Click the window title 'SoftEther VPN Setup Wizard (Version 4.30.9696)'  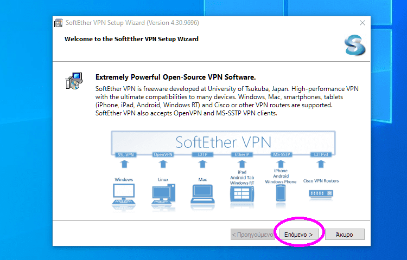(x=132, y=23)
